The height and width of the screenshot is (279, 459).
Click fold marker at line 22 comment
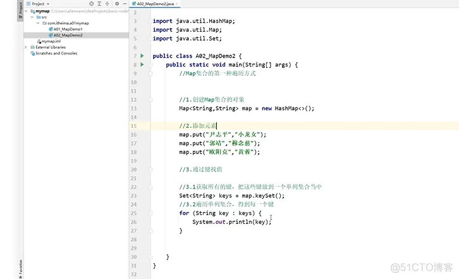pos(150,187)
